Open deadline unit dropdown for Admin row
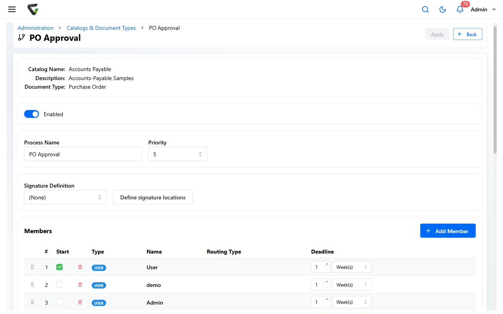This screenshot has width=503, height=314. click(x=352, y=302)
